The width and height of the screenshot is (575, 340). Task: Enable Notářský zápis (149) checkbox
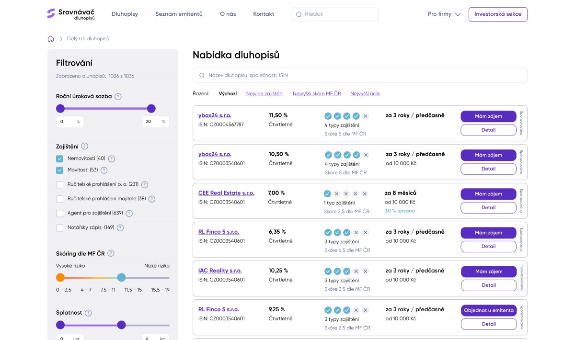tap(60, 227)
